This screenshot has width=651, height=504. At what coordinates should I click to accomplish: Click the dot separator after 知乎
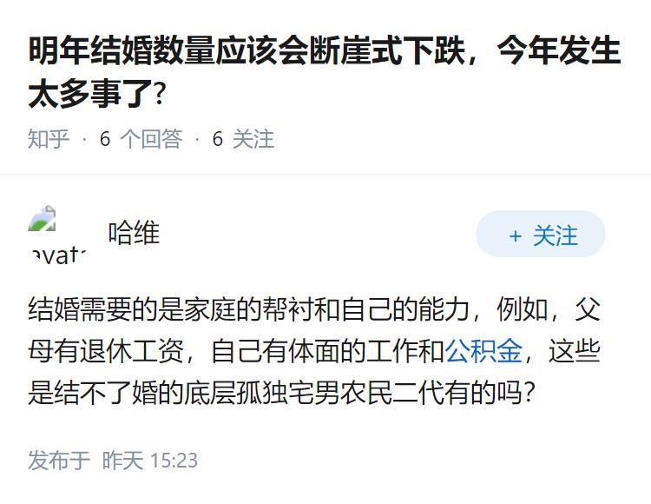[x=84, y=139]
